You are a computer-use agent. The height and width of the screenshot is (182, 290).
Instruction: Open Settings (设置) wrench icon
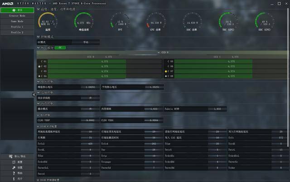click(14, 167)
